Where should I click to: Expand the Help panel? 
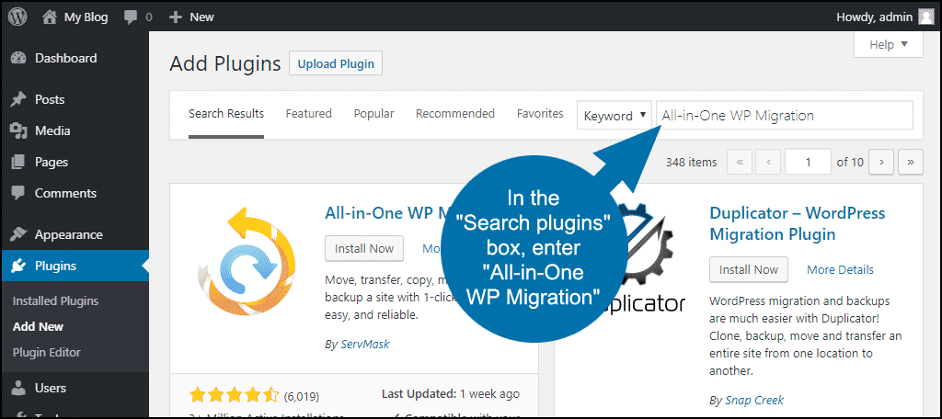[x=888, y=45]
